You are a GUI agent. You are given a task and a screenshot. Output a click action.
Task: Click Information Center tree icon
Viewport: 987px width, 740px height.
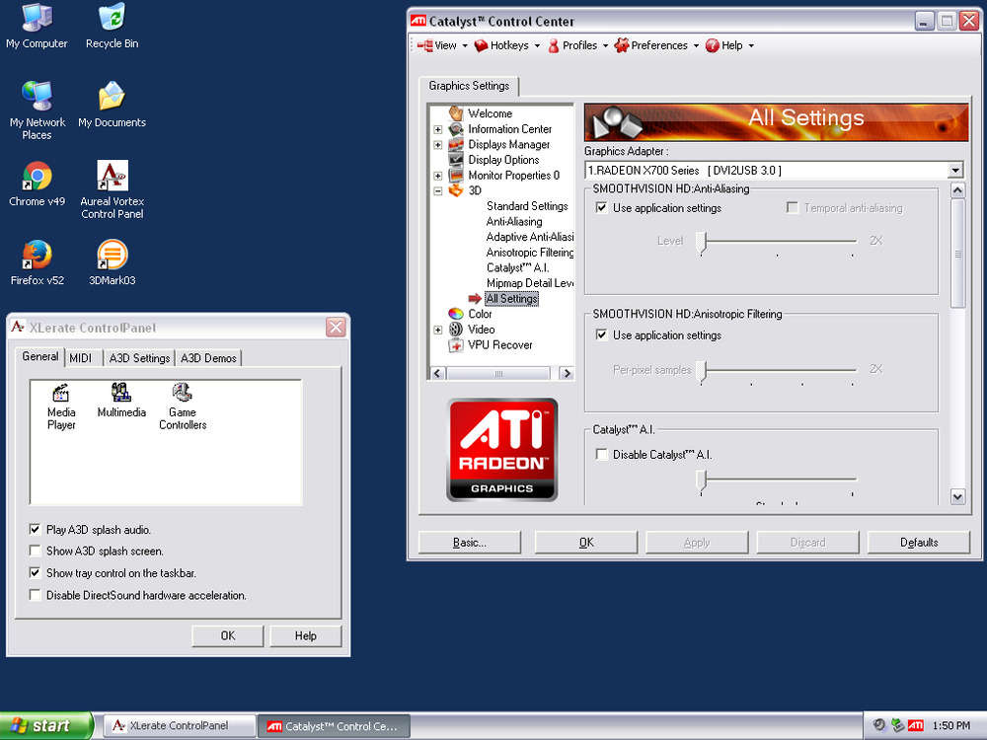456,129
